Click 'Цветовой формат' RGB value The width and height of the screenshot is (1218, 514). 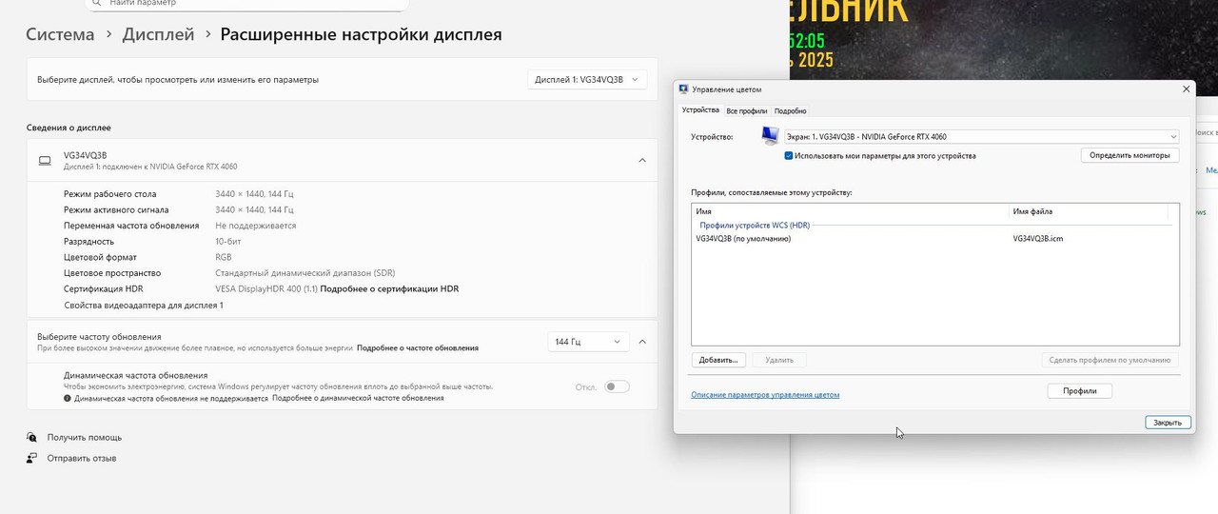pos(224,257)
